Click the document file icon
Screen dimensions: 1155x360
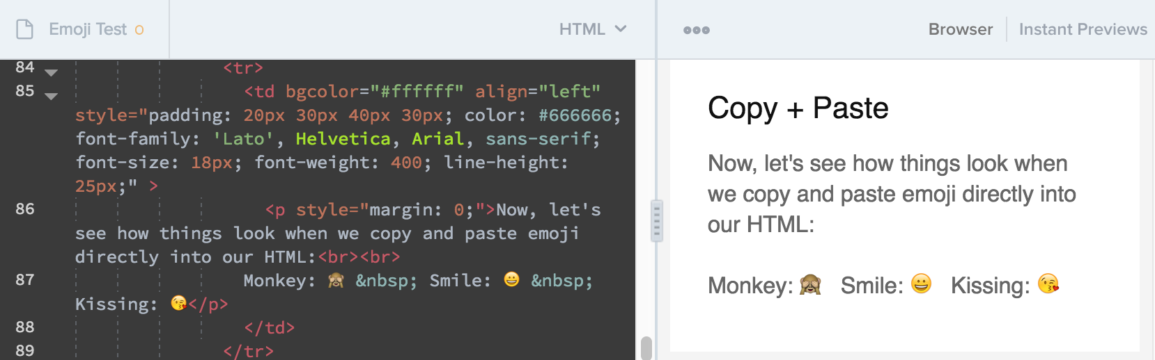pyautogui.click(x=24, y=29)
